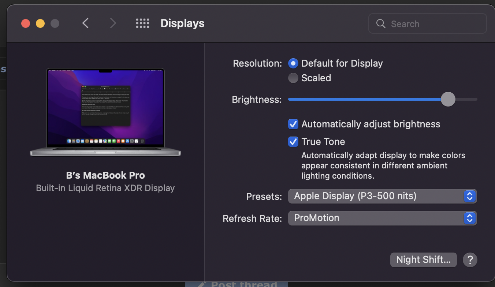Toggle Automatically adjust brightness checkbox

[x=293, y=124]
